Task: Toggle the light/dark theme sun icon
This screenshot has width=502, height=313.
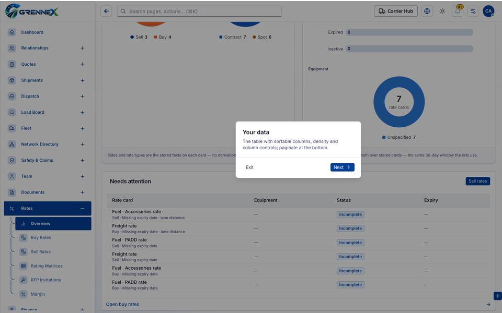Action: pyautogui.click(x=442, y=11)
